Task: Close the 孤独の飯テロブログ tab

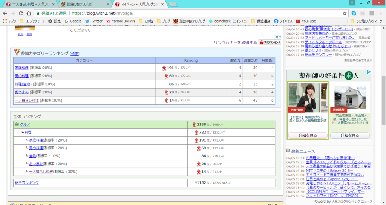Action: tap(108, 4)
